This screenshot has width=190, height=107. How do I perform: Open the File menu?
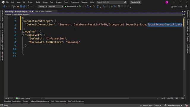[7, 2]
